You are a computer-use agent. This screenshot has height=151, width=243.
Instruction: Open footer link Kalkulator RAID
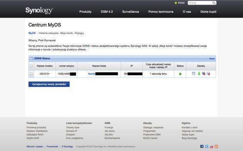35,134
